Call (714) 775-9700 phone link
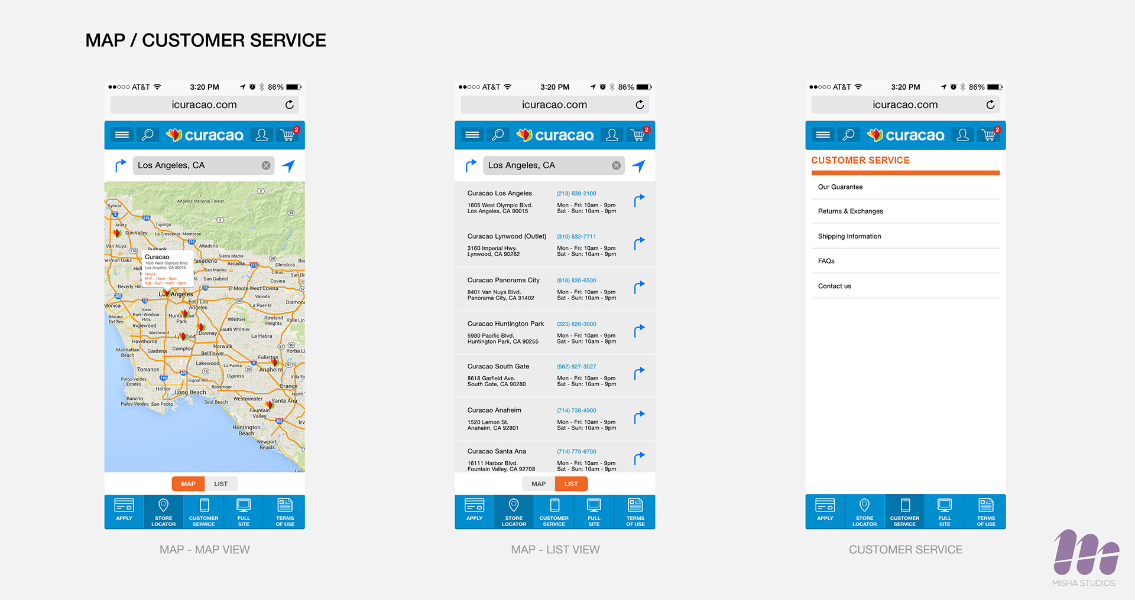 (x=576, y=451)
